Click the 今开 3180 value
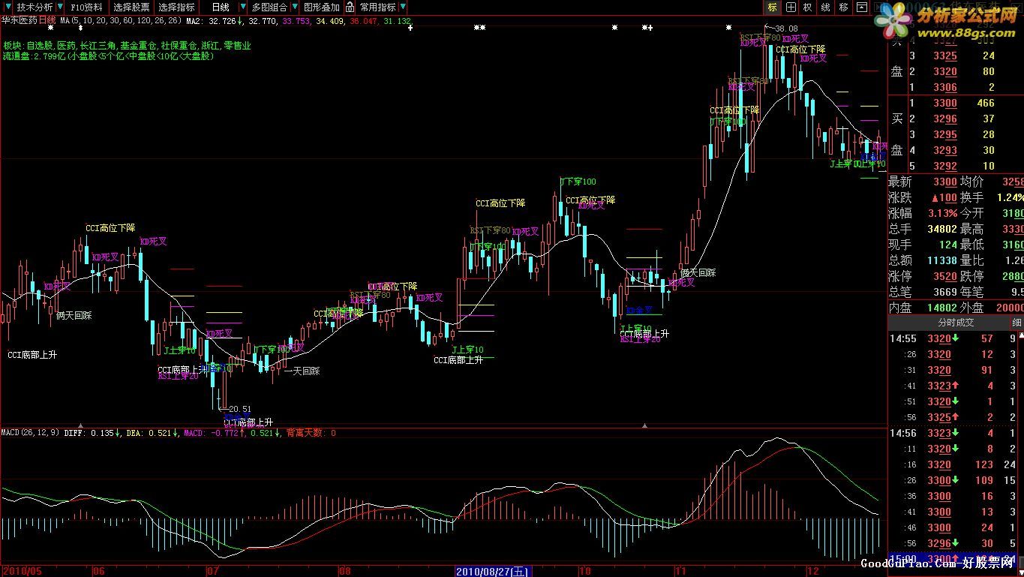The width and height of the screenshot is (1024, 577). click(1013, 213)
